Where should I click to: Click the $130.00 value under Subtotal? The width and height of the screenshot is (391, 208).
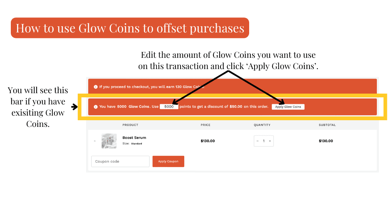326,141
